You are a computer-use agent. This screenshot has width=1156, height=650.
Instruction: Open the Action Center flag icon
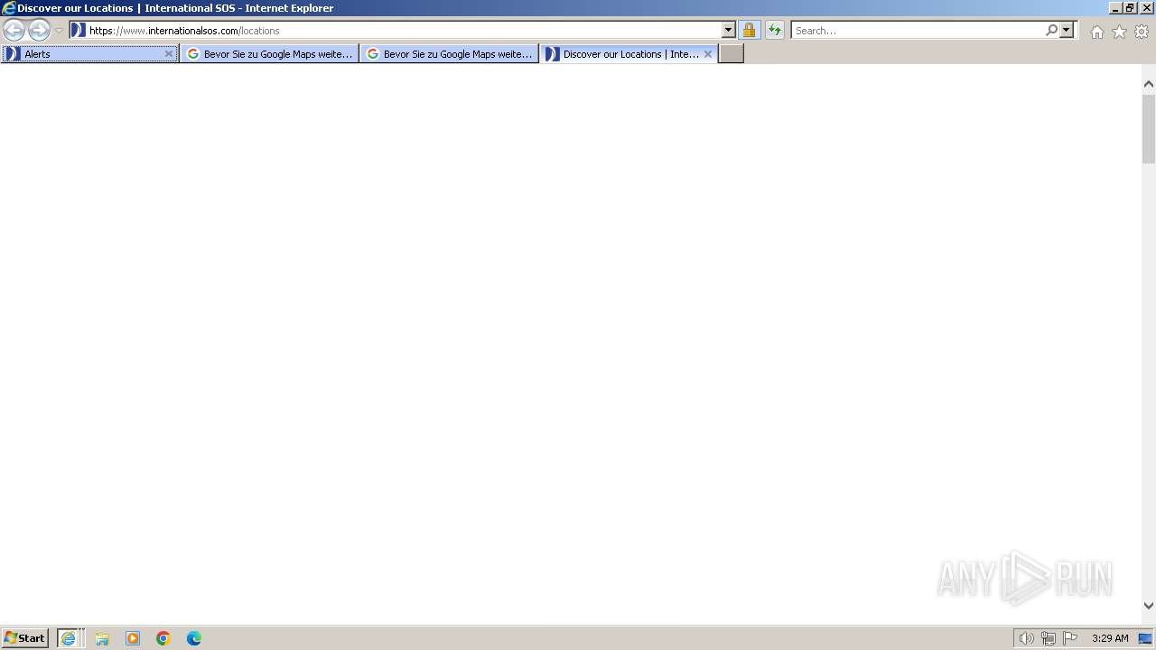pyautogui.click(x=1070, y=638)
